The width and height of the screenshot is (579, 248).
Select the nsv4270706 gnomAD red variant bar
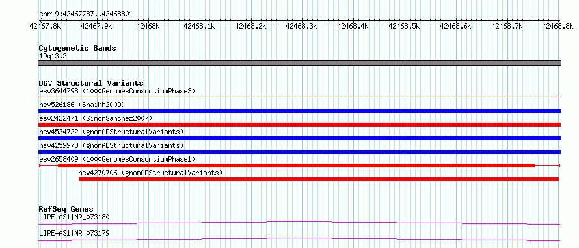319,179
